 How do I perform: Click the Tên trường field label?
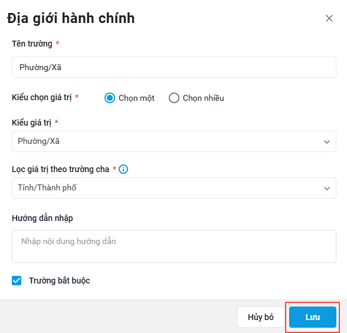pyautogui.click(x=32, y=44)
